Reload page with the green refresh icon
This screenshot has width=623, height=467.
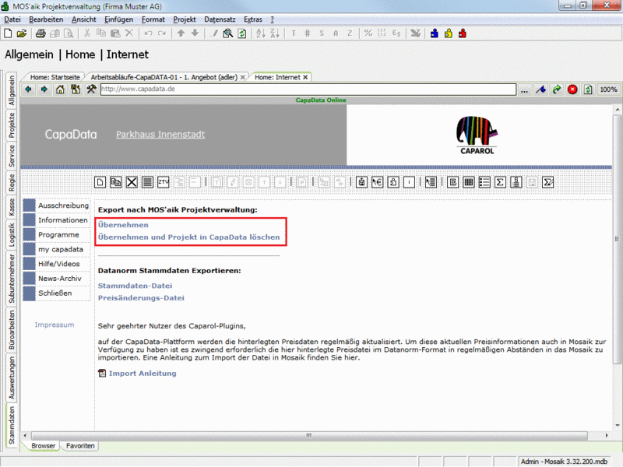(x=588, y=90)
